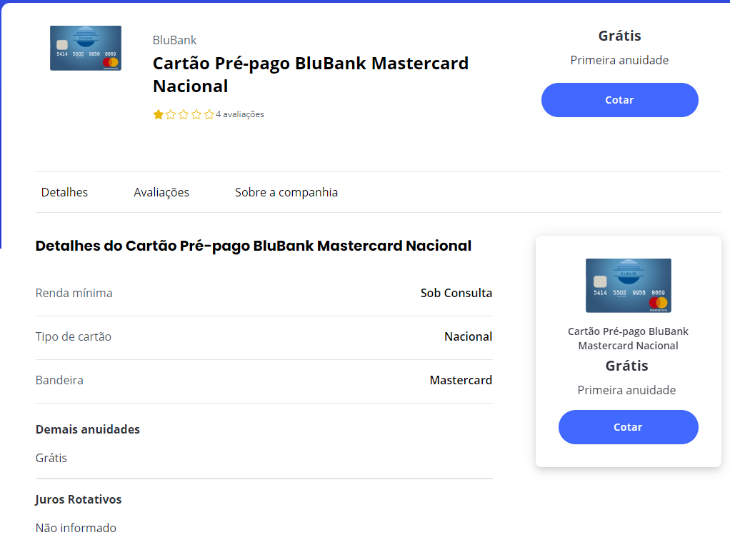This screenshot has width=730, height=540.
Task: Click the BluBank card image beside the title
Action: [x=86, y=48]
